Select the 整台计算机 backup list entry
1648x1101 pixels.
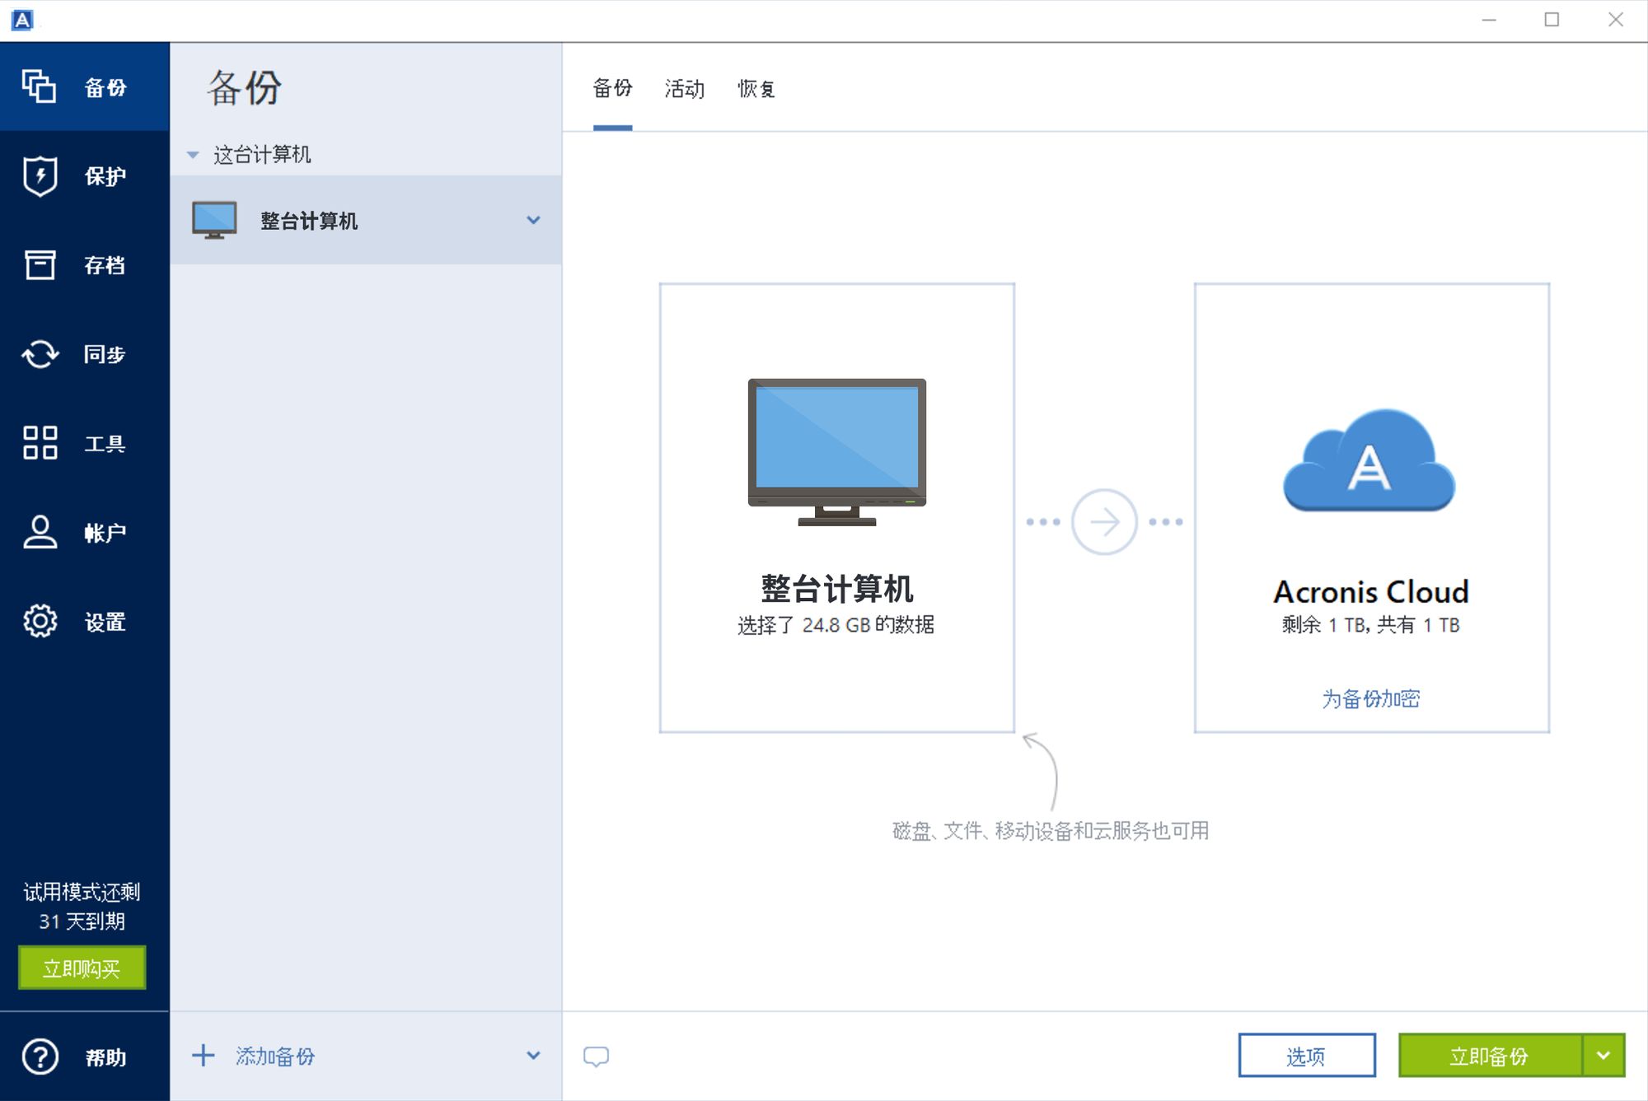pos(366,220)
